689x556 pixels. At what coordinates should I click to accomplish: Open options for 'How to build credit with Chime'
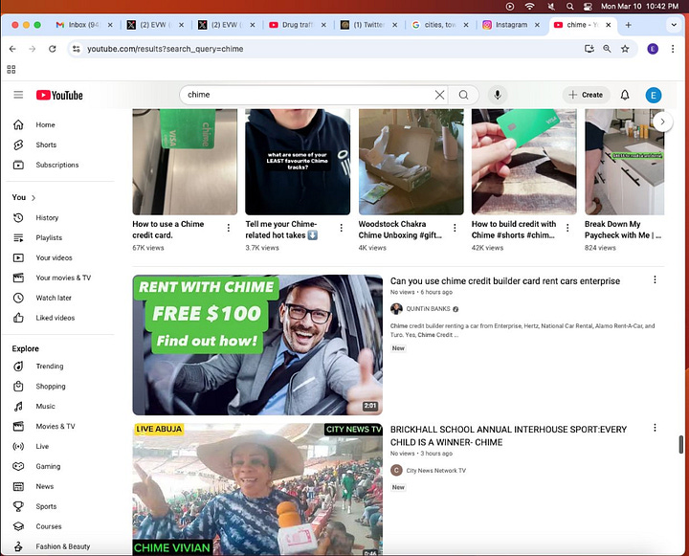pyautogui.click(x=567, y=228)
